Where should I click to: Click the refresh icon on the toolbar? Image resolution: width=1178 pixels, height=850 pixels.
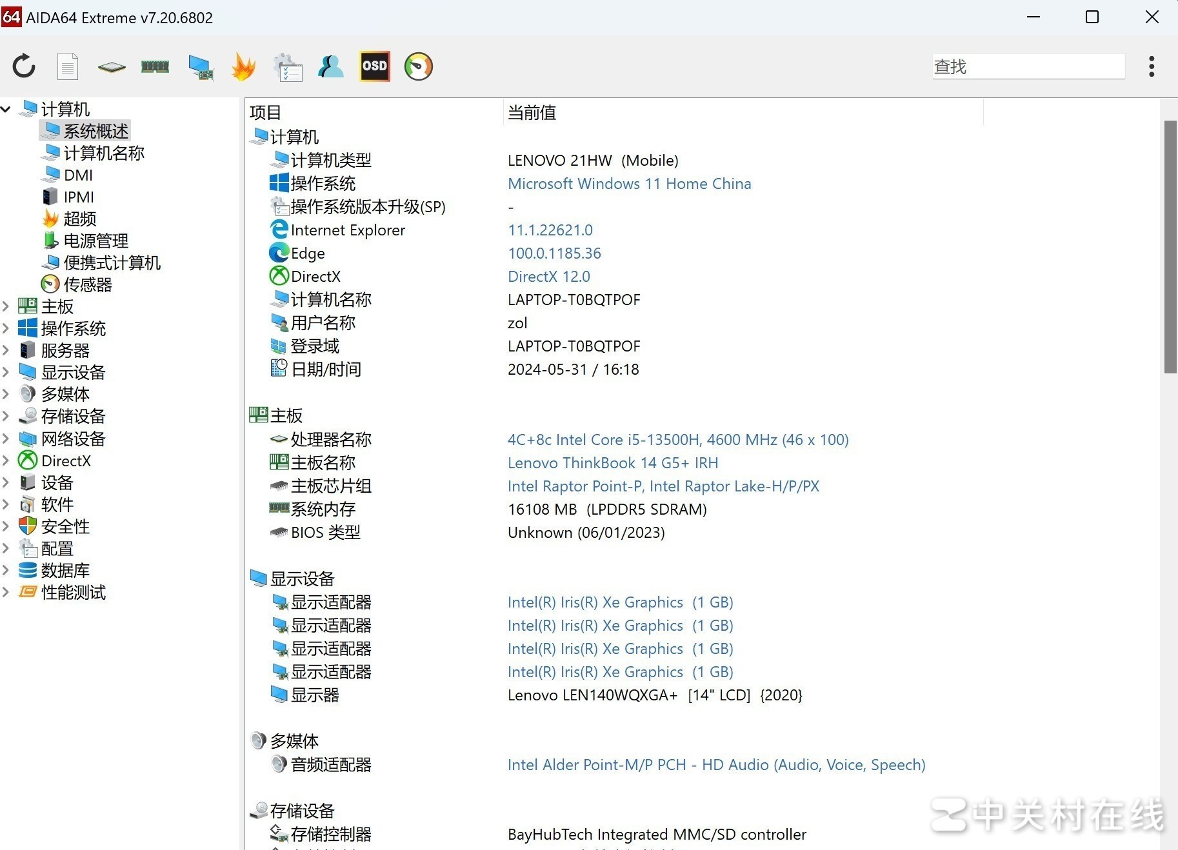23,66
